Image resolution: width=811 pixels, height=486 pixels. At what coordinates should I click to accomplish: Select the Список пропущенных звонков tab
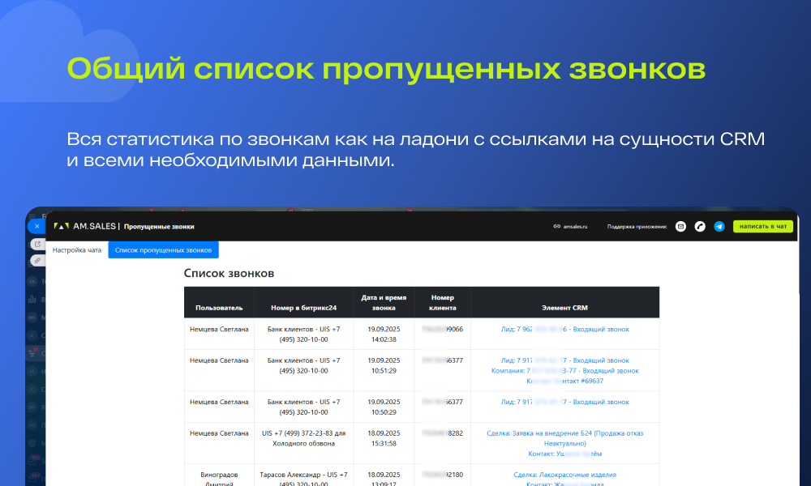pyautogui.click(x=163, y=250)
